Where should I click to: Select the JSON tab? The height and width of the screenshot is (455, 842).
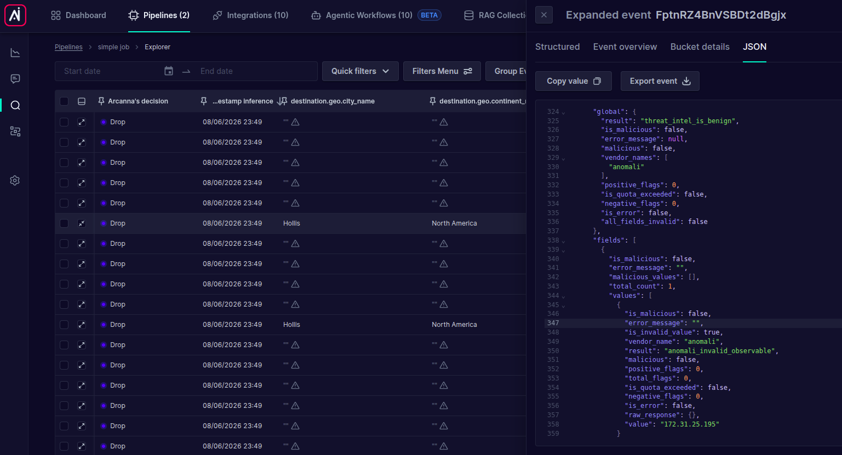tap(754, 47)
